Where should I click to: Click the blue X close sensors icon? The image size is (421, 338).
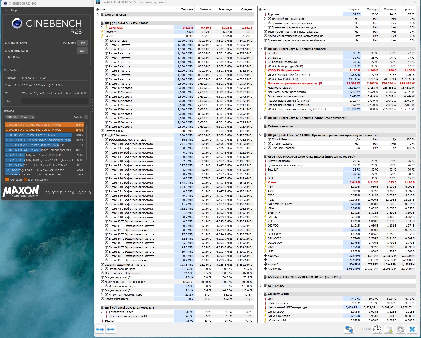412,329
